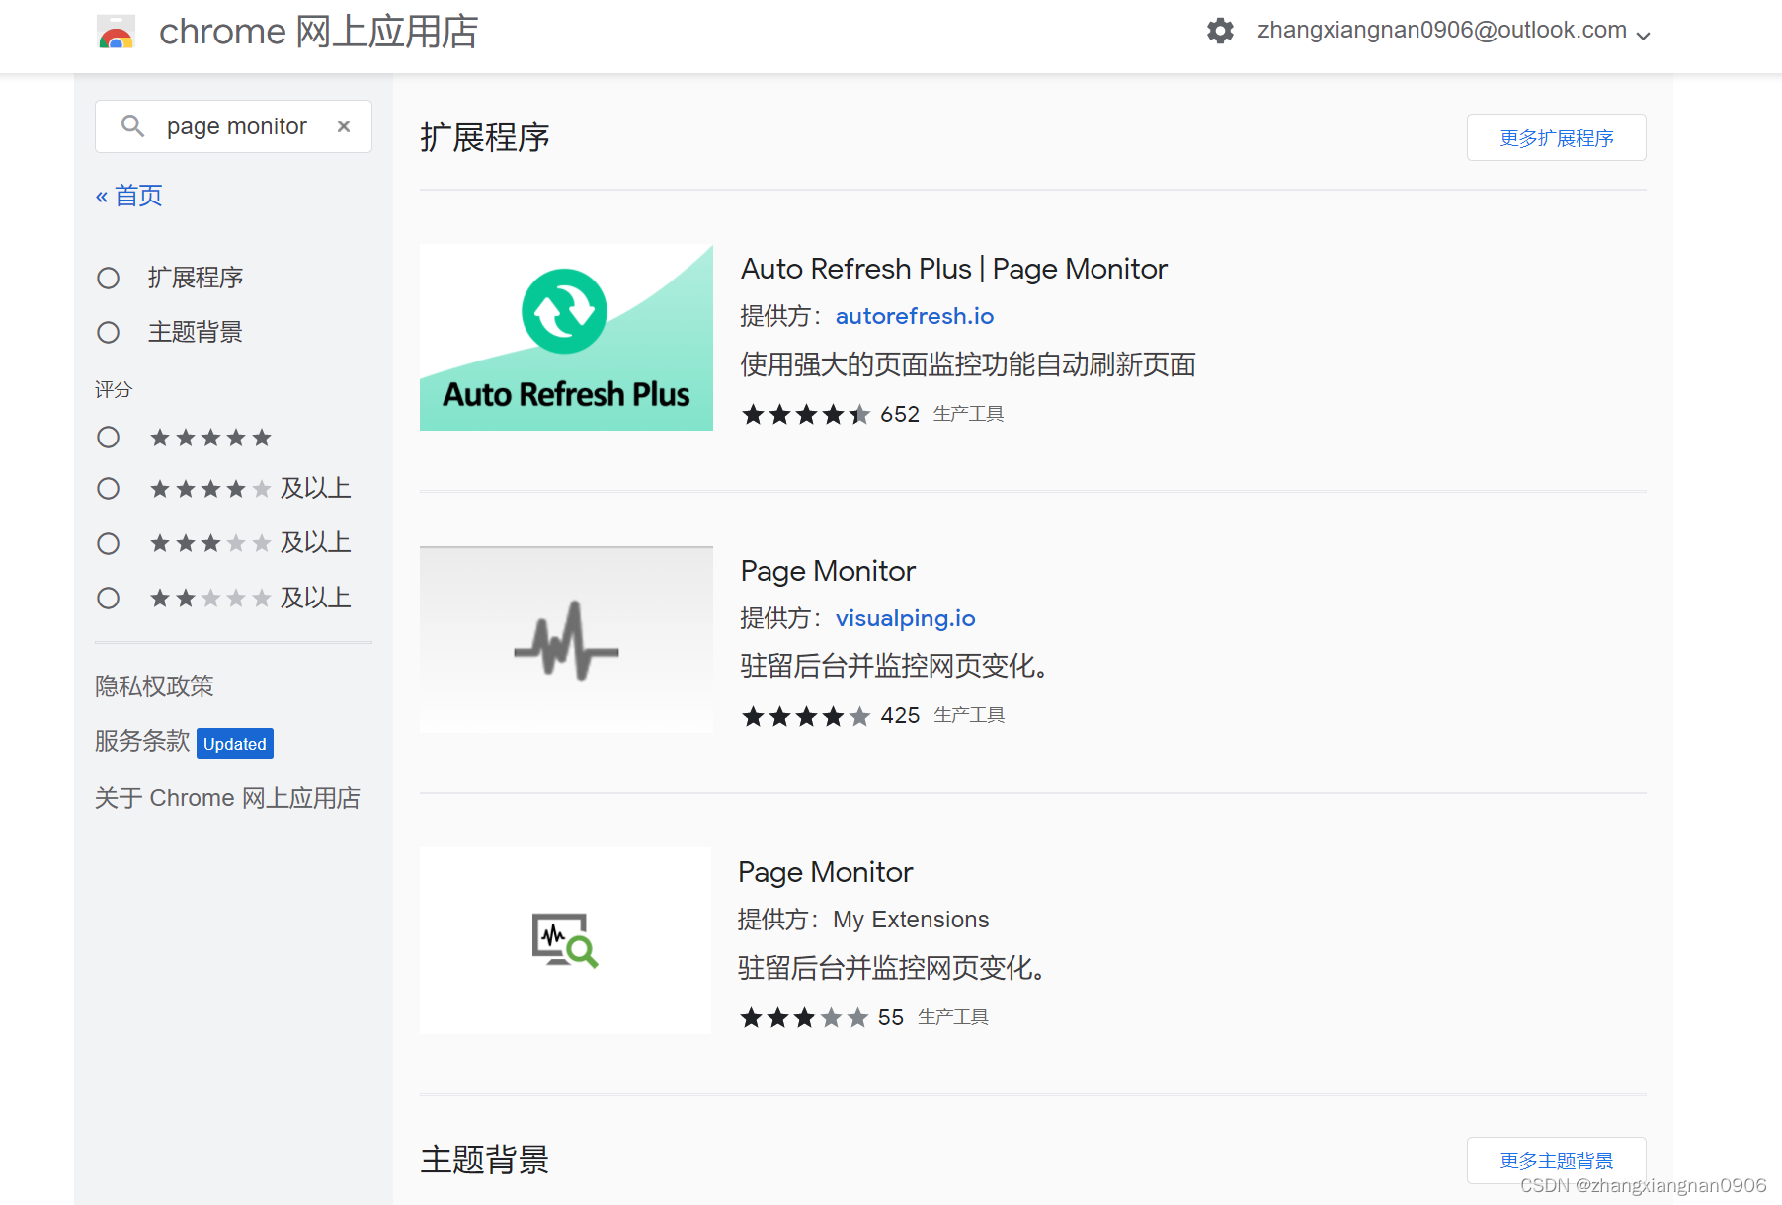The image size is (1782, 1205).
Task: Click the Chrome Web Store logo icon
Action: tap(116, 33)
